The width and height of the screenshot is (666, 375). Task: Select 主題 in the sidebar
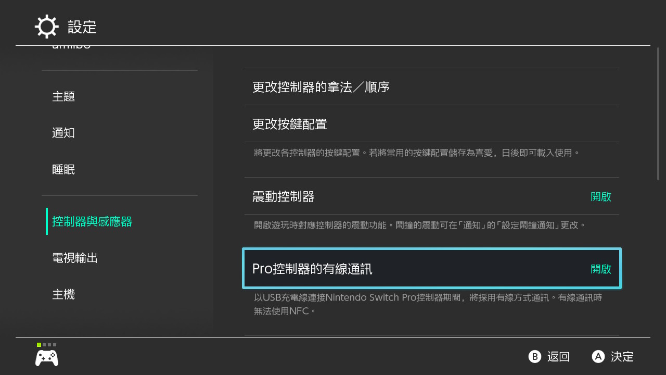(x=64, y=97)
